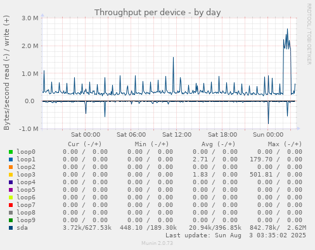Click the loop0 green color swatch

point(11,152)
